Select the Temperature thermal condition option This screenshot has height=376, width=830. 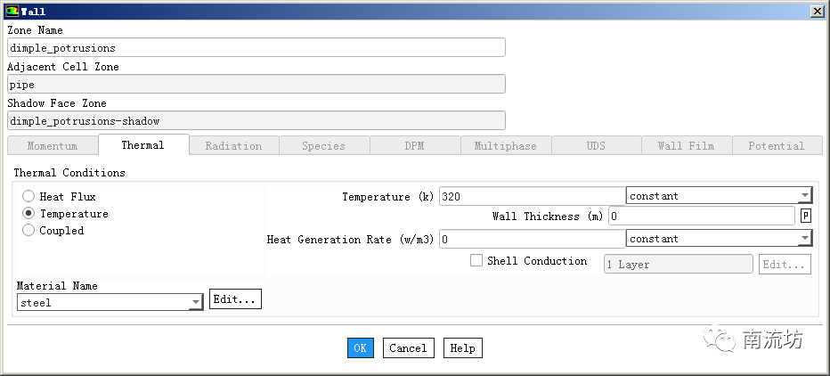(29, 214)
